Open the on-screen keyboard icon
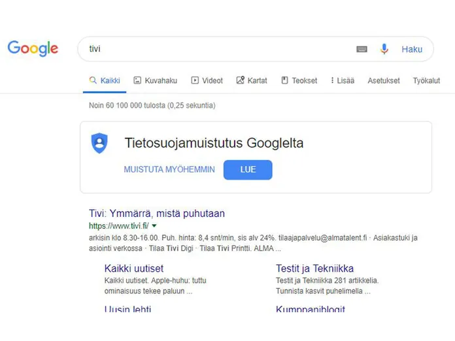The image size is (455, 341). (362, 49)
